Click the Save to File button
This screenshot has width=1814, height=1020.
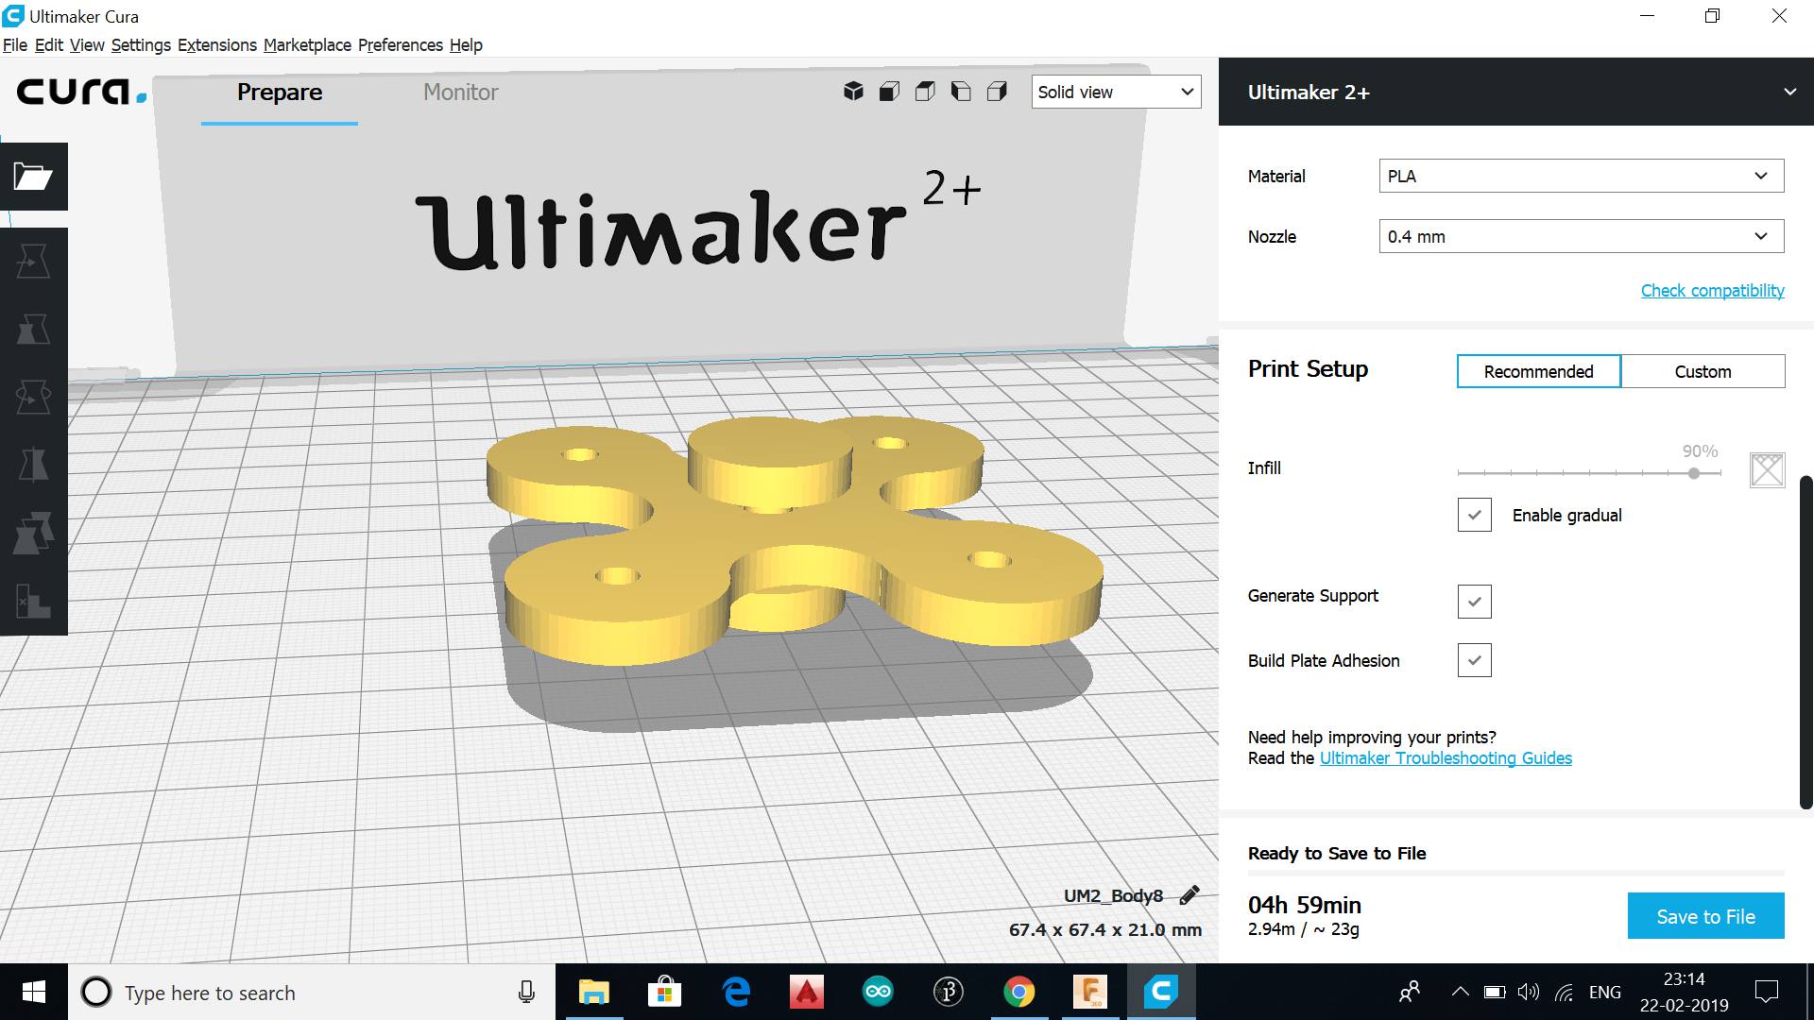coord(1705,916)
